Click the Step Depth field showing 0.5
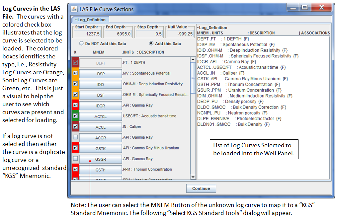Screen dimensions: 337x221 (x=149, y=34)
